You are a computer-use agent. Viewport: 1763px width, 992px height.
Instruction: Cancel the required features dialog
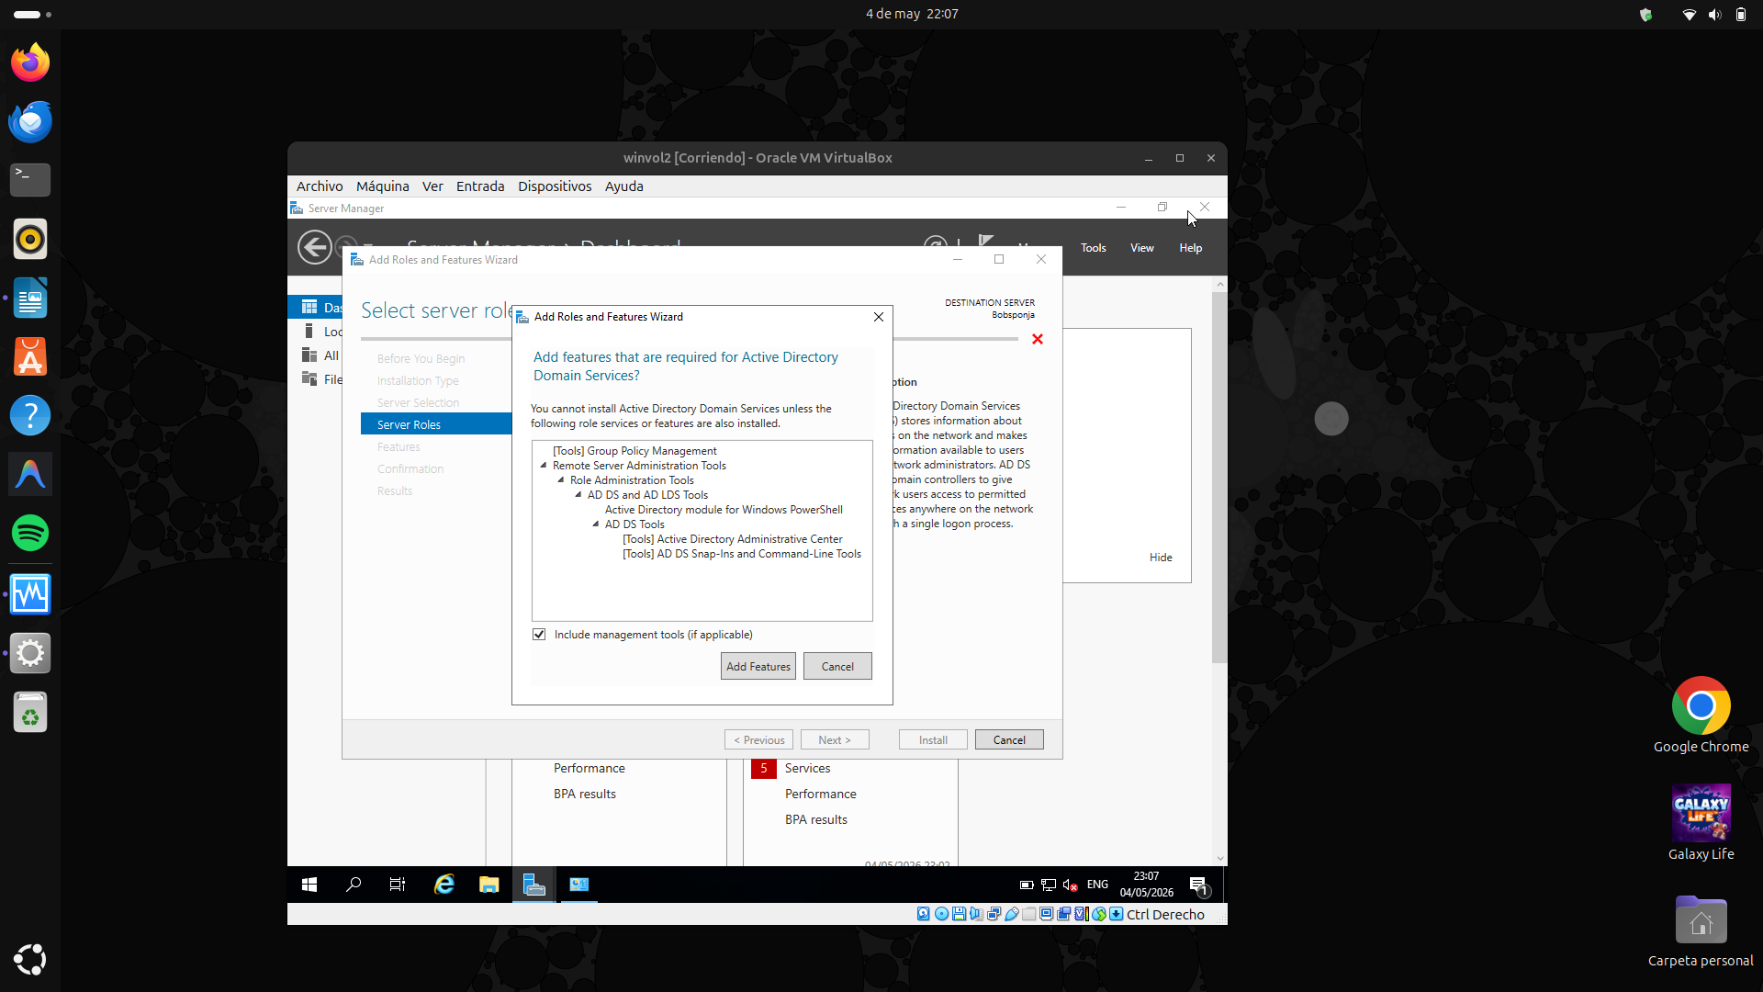(x=837, y=667)
